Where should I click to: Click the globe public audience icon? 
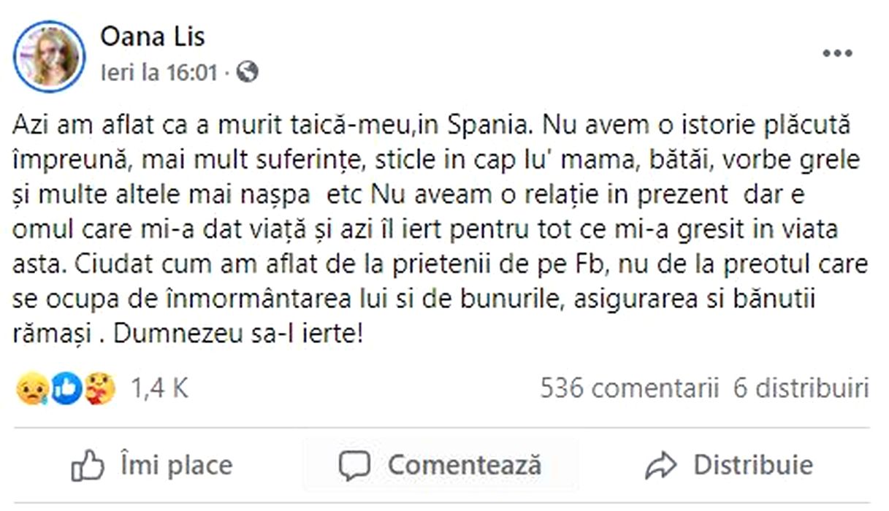click(248, 72)
